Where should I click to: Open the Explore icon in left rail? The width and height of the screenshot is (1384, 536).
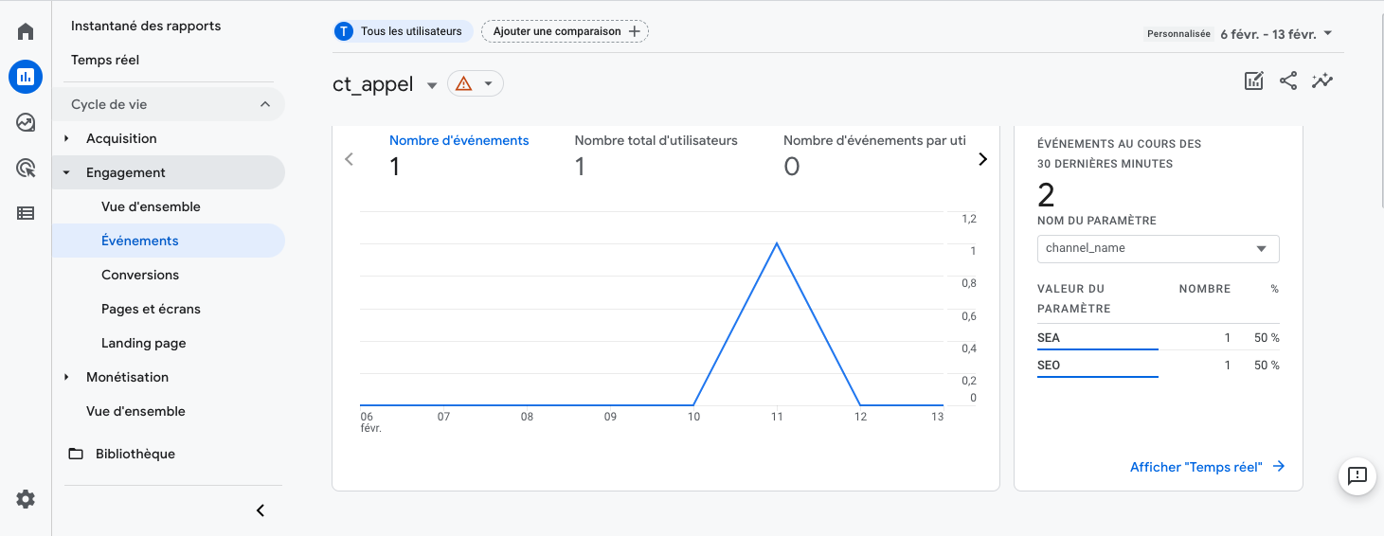(x=26, y=122)
